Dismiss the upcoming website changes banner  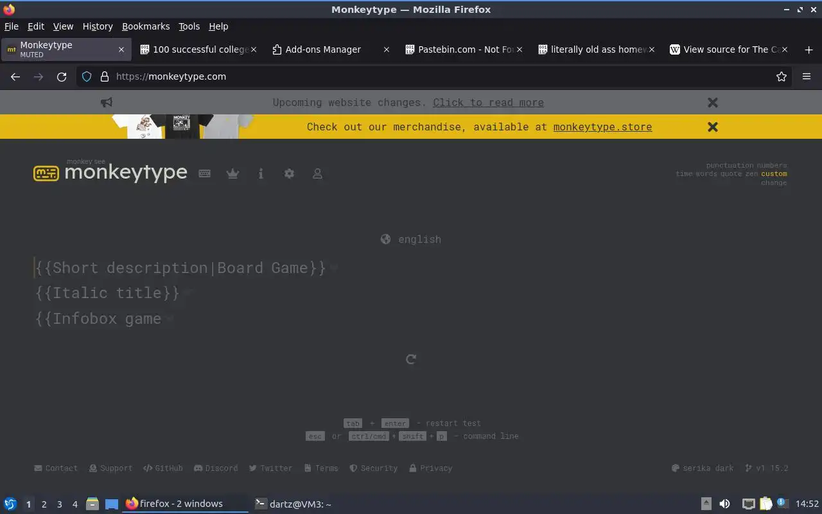tap(712, 102)
